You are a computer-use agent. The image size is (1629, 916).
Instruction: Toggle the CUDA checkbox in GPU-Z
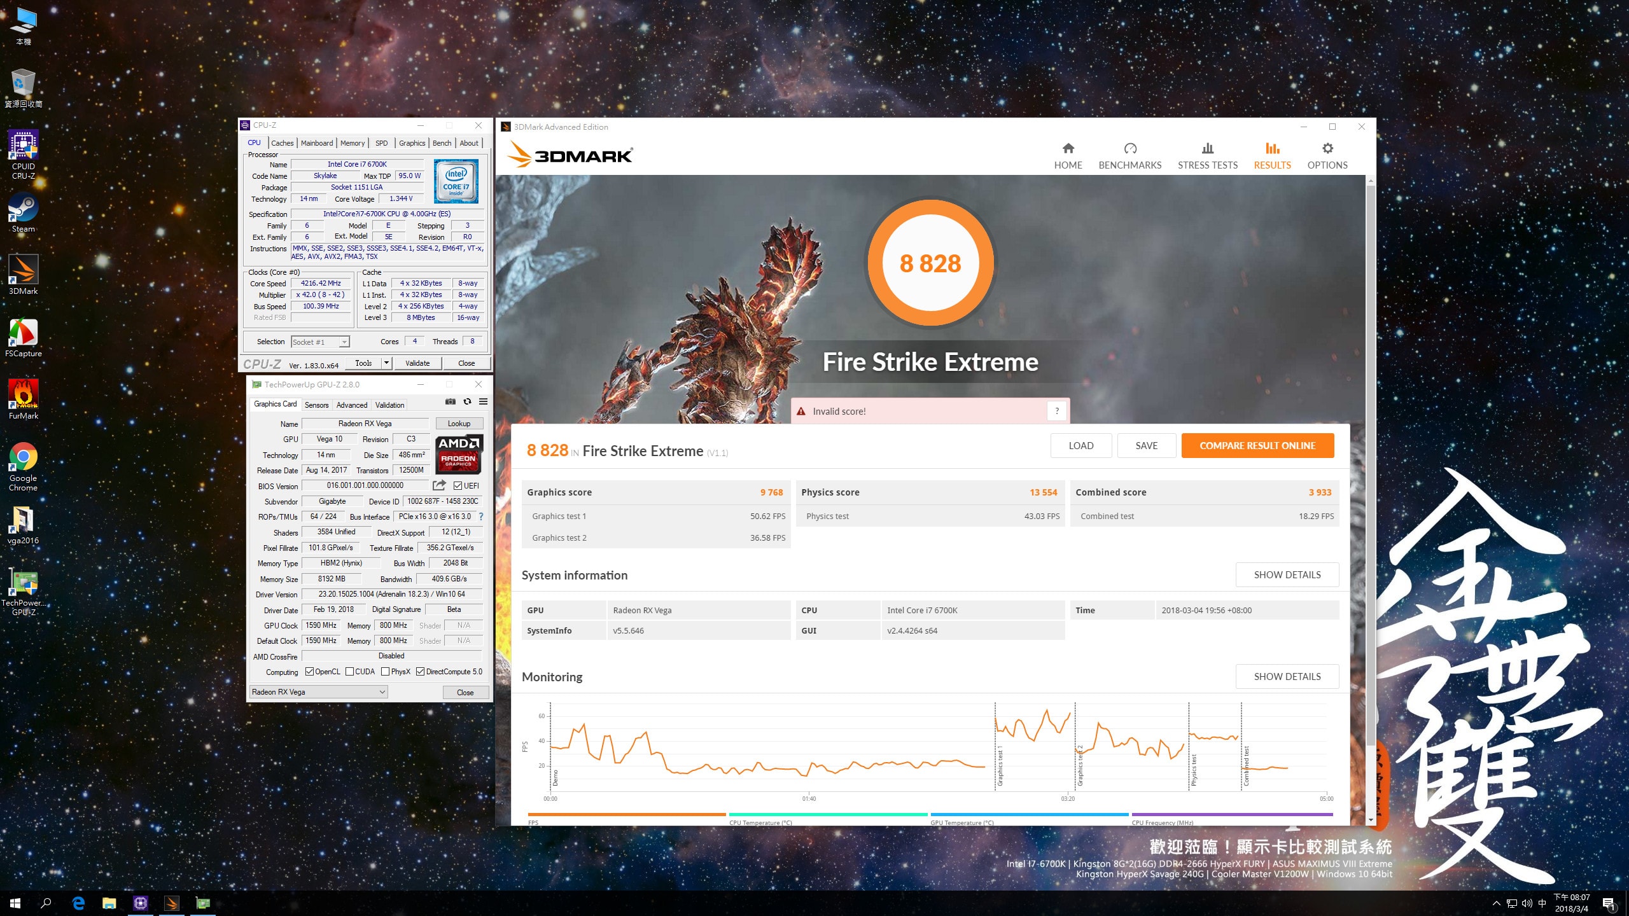[349, 672]
